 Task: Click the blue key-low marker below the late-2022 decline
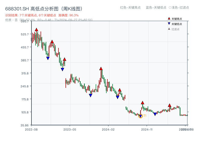click(x=48, y=58)
